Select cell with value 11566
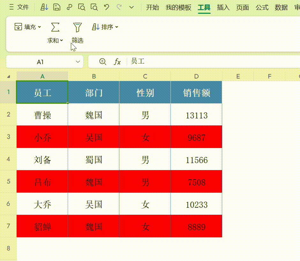300x261 pixels. 196,159
